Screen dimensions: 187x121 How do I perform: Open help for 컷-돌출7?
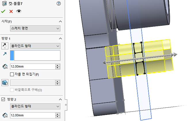[59, 3]
